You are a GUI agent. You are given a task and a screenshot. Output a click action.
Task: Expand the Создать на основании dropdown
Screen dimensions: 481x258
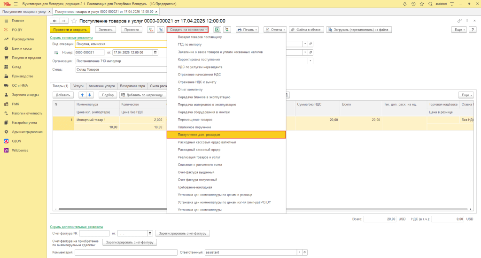click(x=187, y=30)
